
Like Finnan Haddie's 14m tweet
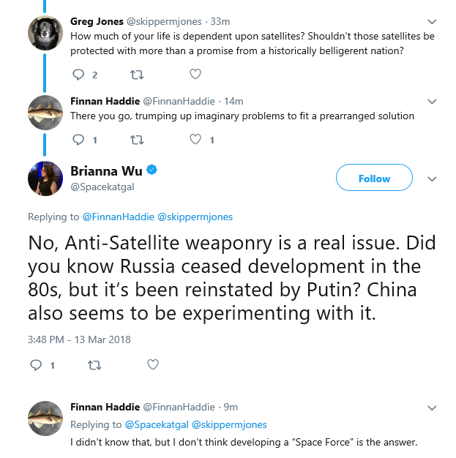click(x=195, y=139)
